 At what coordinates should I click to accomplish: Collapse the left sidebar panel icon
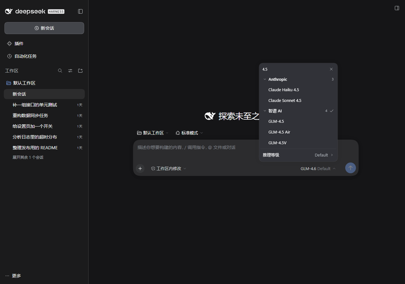(x=80, y=11)
